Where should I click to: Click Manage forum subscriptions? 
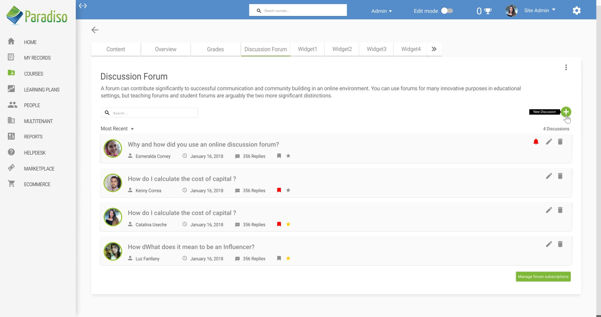click(x=543, y=276)
